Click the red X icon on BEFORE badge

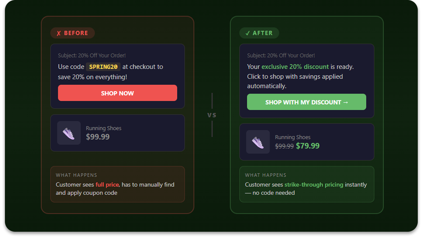[59, 33]
